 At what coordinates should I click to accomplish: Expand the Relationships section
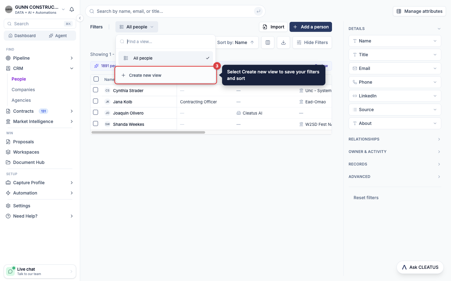[x=395, y=139]
